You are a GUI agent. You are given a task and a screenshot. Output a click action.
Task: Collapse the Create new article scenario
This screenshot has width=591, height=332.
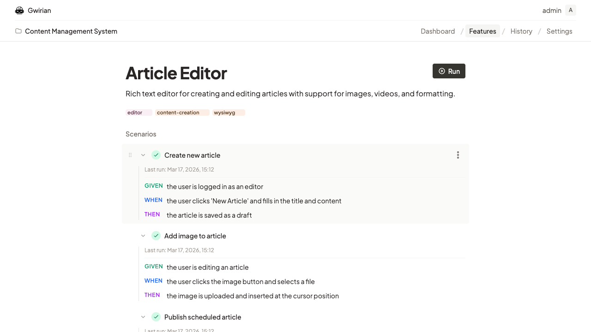tap(143, 155)
